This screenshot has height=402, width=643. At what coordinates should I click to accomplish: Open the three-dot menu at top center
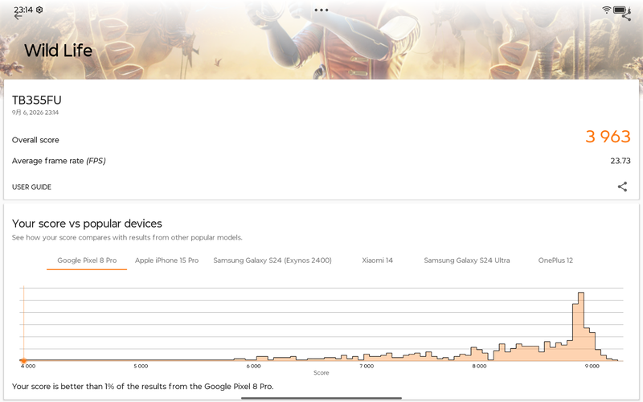click(321, 10)
